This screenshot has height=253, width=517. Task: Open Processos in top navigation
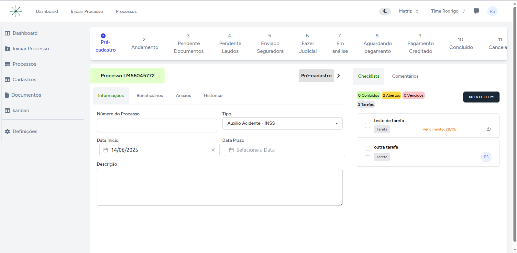tap(126, 11)
